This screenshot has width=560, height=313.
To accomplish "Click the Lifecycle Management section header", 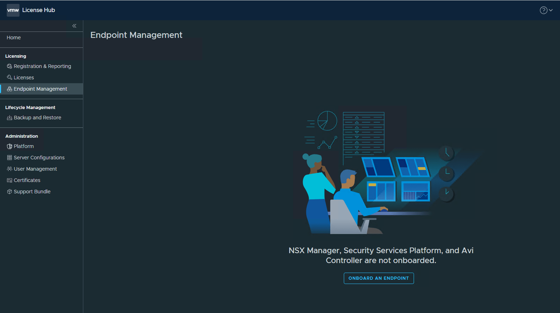I will click(30, 107).
